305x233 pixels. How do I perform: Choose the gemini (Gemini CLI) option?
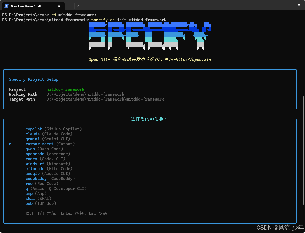click(48, 139)
